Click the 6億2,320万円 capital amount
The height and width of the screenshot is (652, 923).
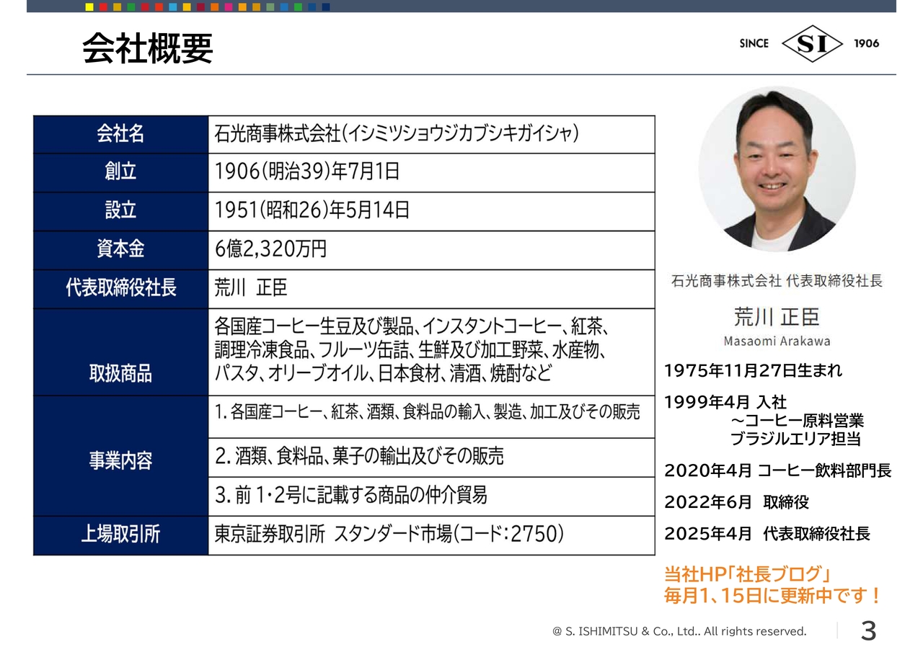tap(270, 249)
